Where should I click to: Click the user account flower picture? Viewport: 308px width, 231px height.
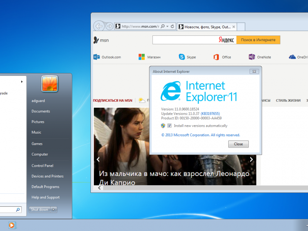[50, 84]
